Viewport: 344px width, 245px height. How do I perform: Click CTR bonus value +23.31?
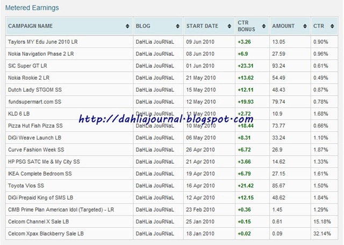click(246, 66)
